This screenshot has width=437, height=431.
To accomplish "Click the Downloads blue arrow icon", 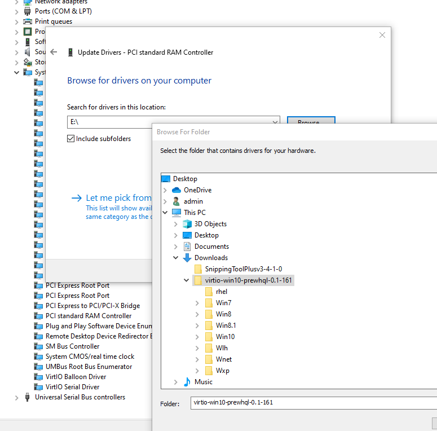I will point(187,258).
